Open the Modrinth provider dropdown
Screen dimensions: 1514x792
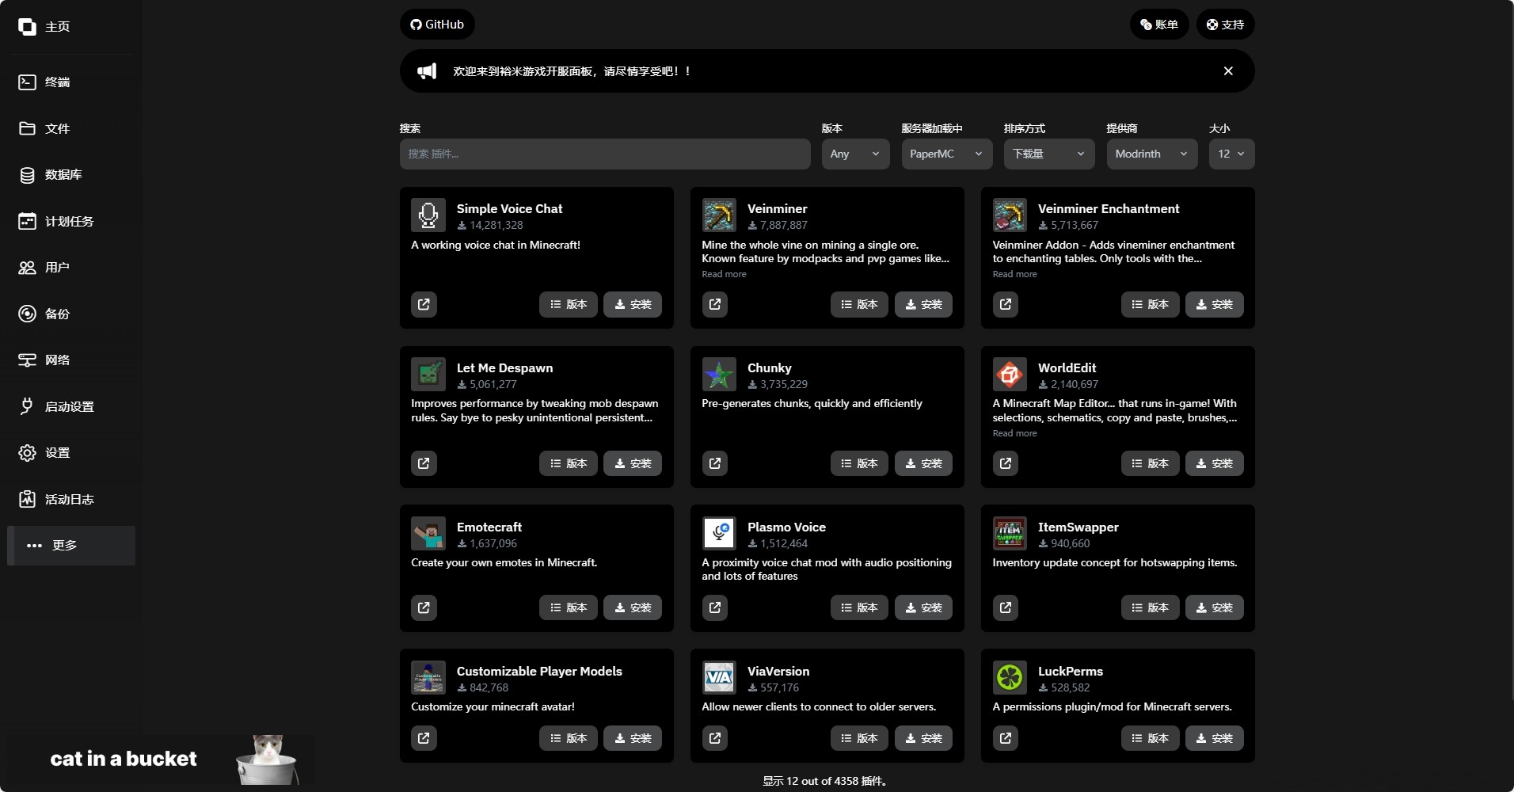pyautogui.click(x=1152, y=154)
